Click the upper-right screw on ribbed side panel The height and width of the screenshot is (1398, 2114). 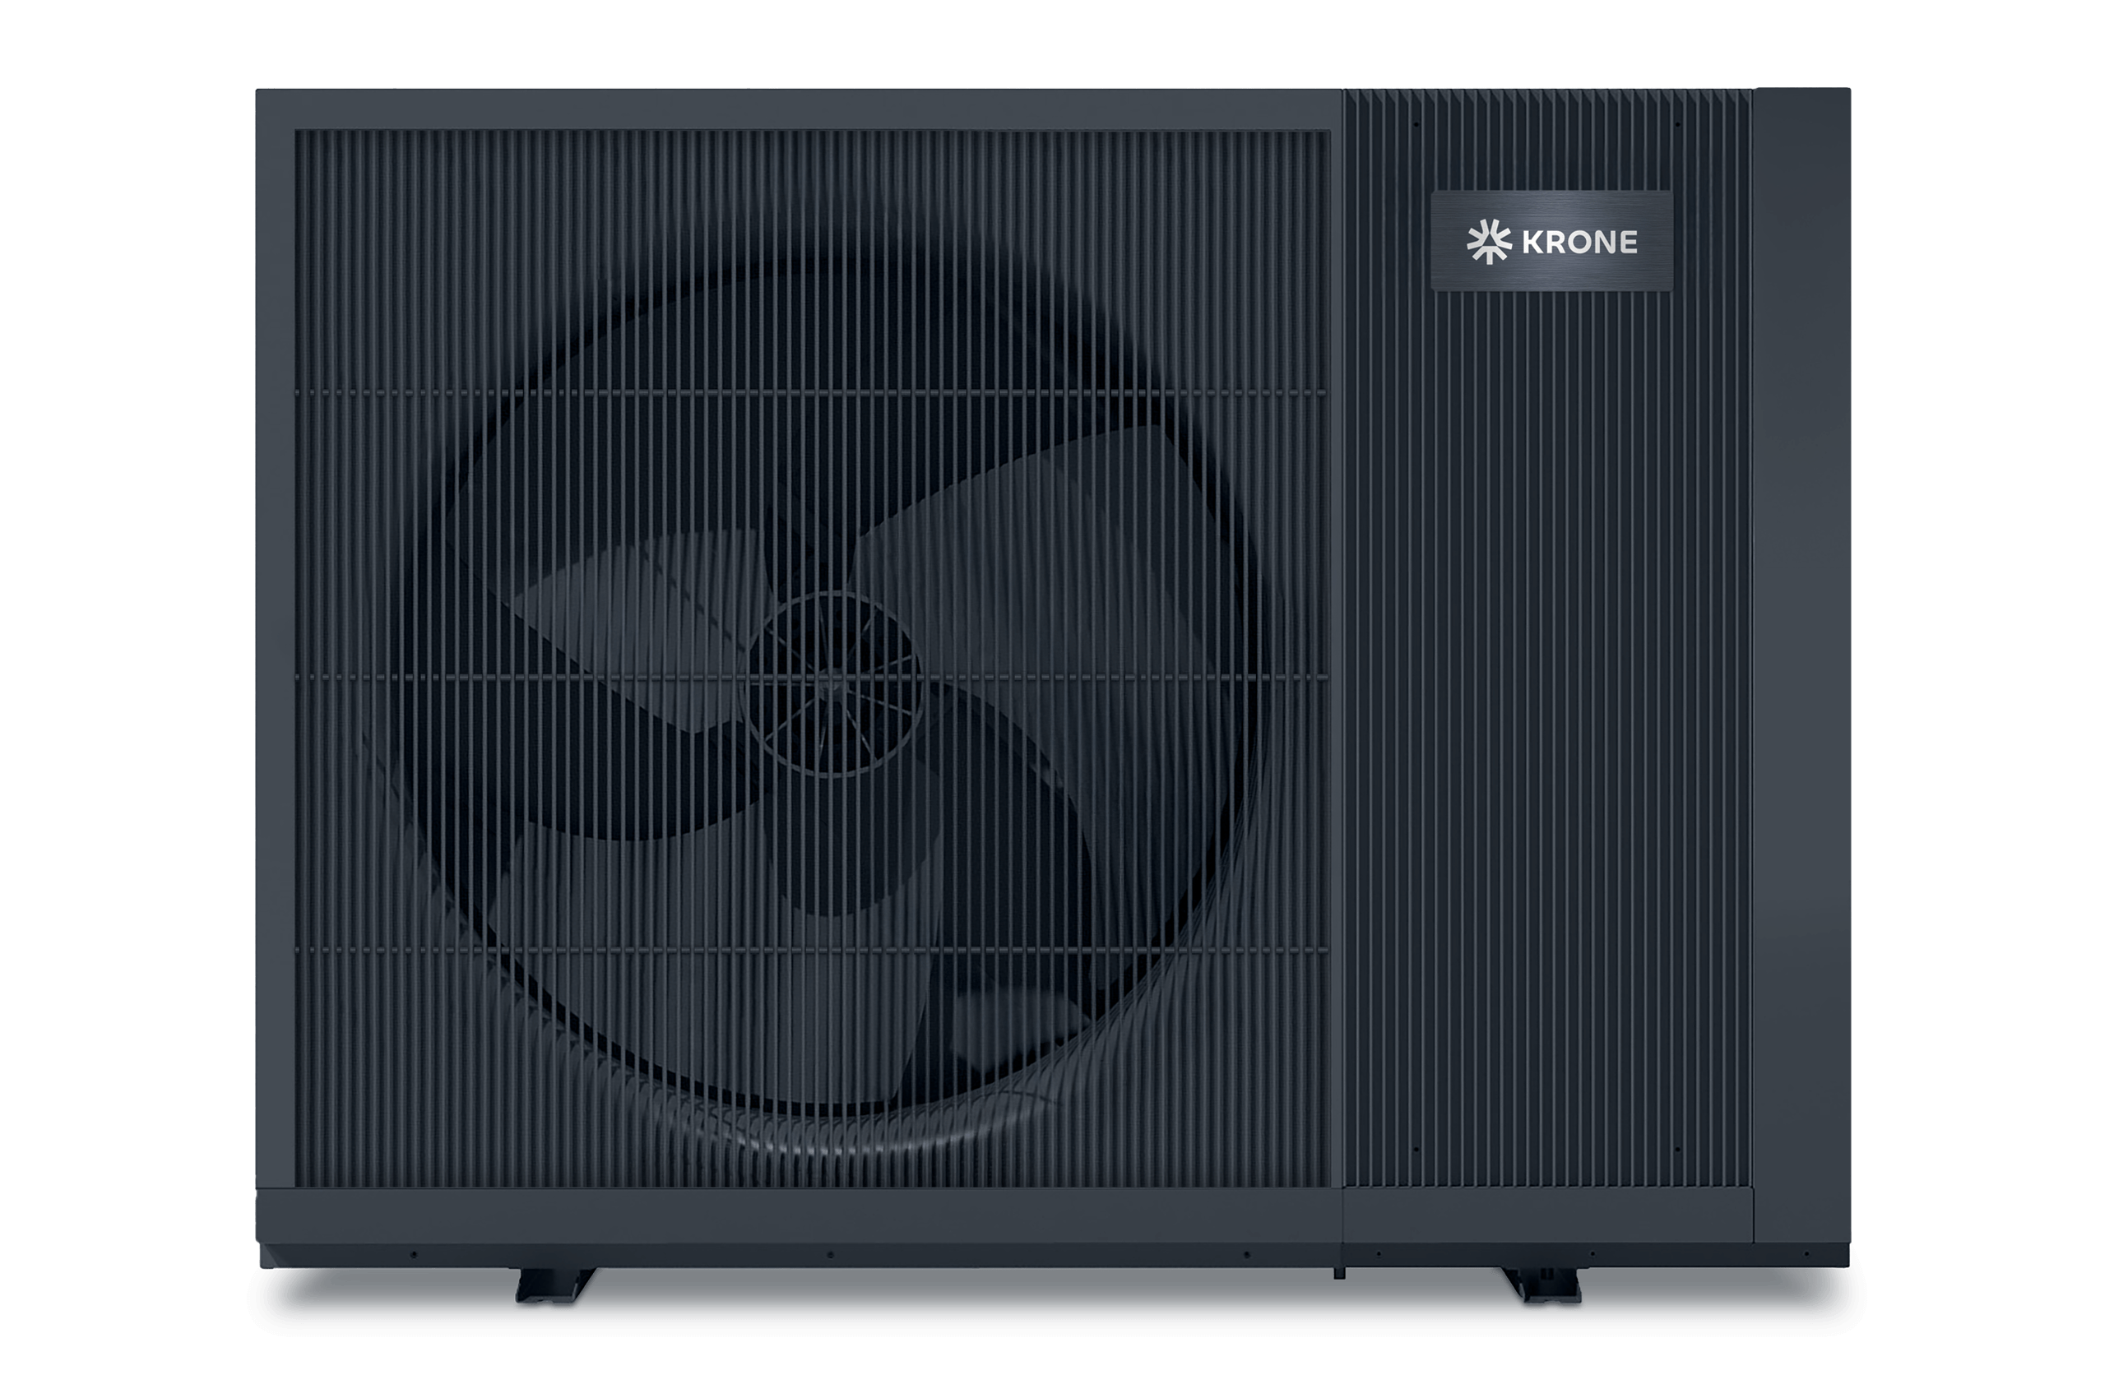1677,125
